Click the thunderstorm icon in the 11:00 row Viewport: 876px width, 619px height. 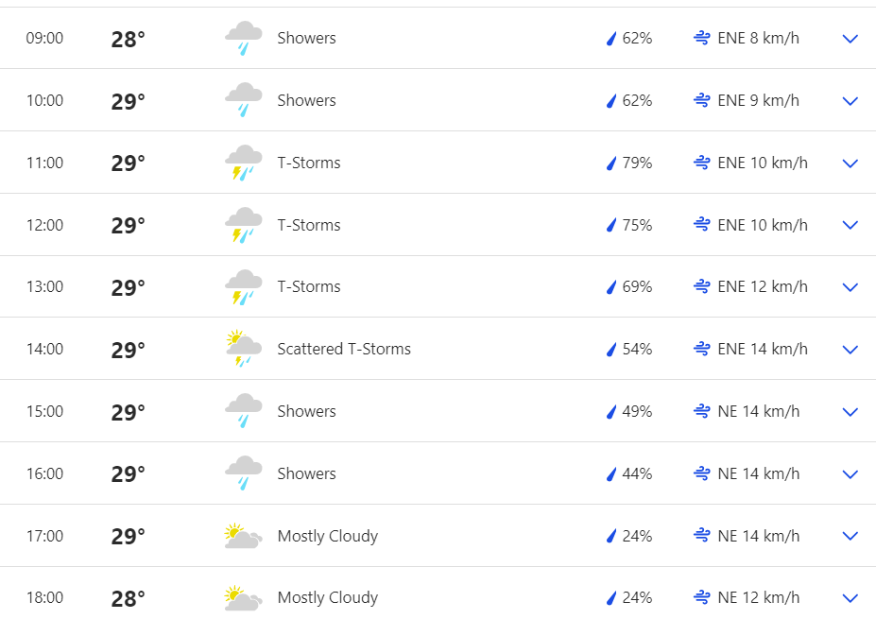click(243, 163)
